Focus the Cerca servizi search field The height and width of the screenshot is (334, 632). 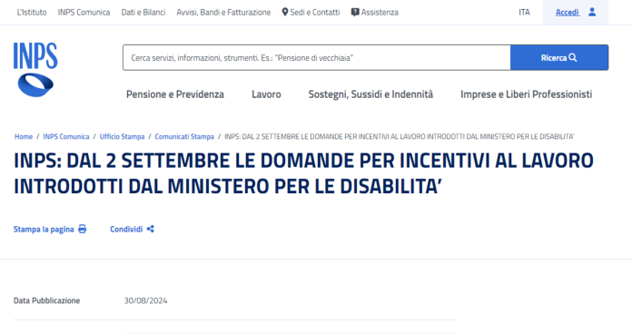click(x=316, y=57)
